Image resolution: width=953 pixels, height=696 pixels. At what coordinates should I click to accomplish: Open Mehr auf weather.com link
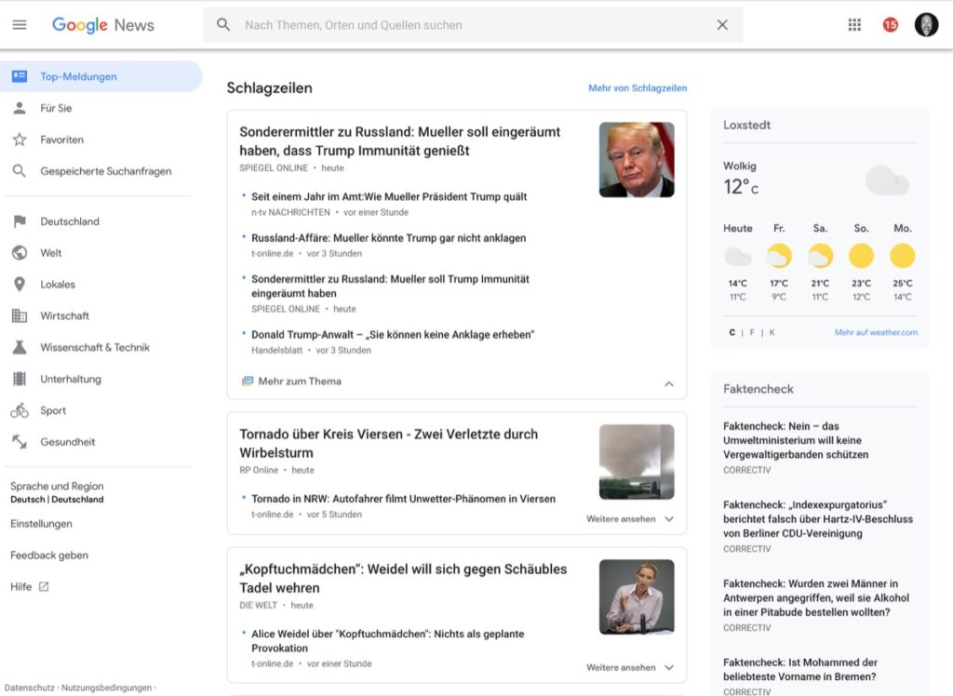click(876, 332)
